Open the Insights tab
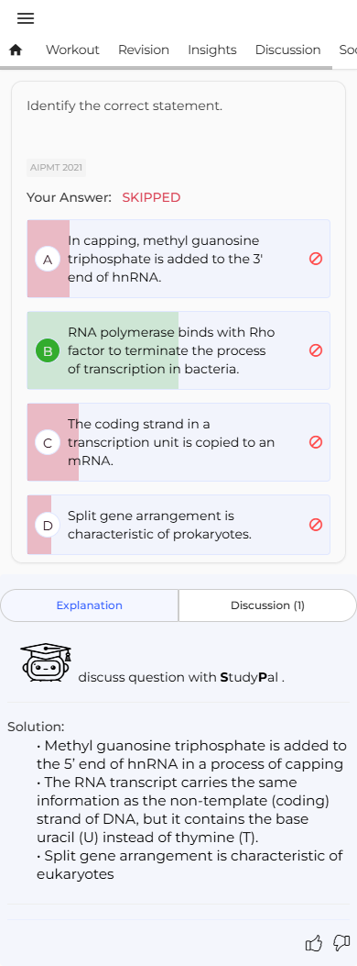The height and width of the screenshot is (966, 357). click(x=212, y=50)
